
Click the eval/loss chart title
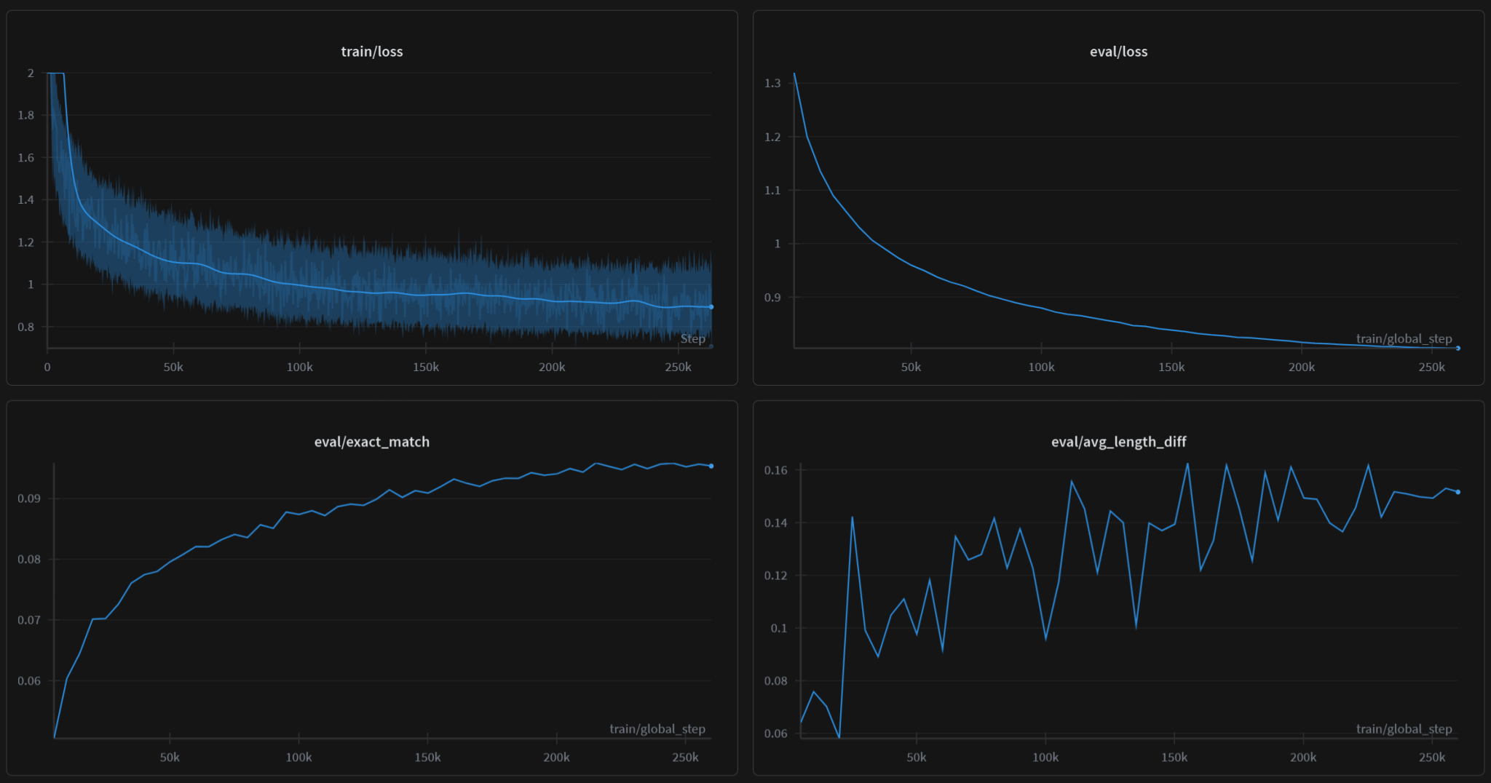point(1118,52)
